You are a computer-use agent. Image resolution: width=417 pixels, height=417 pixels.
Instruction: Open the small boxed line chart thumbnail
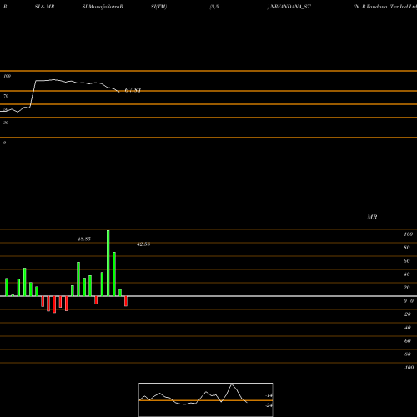coord(206,399)
